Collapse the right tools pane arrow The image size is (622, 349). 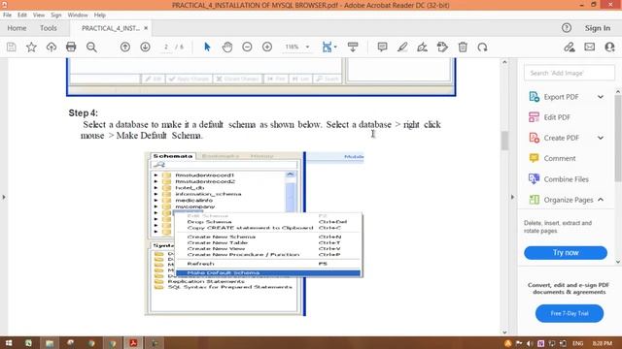click(512, 197)
